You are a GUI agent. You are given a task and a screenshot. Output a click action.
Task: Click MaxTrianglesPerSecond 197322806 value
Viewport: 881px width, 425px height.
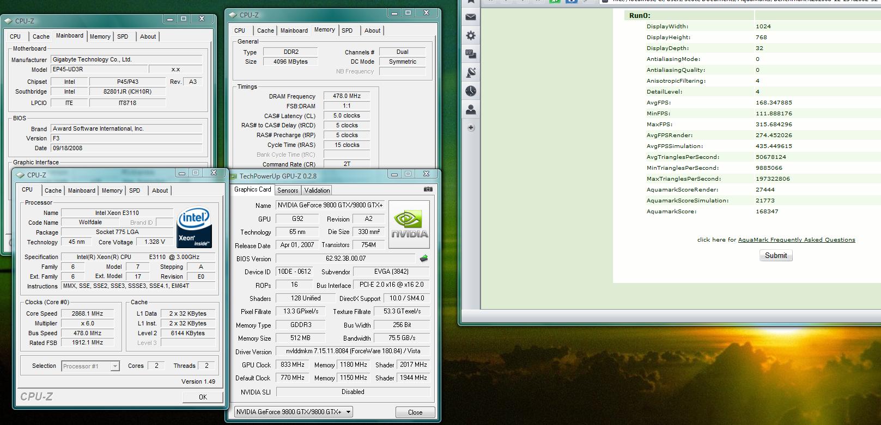click(773, 178)
